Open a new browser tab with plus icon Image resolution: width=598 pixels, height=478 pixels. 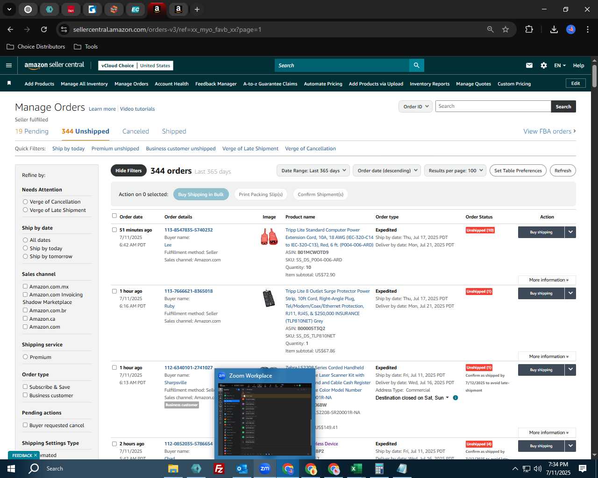(197, 9)
